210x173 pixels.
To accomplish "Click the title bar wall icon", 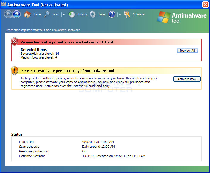I will tap(4, 4).
